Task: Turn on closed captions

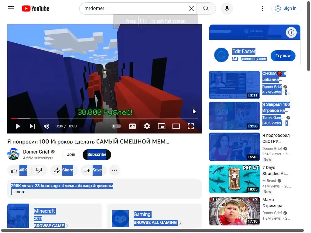Action: tap(132, 126)
